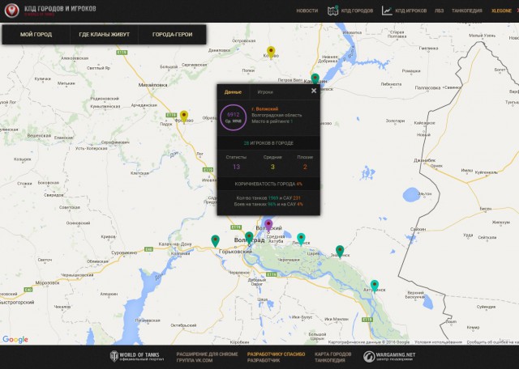
Task: Switch to the Игроки tab
Action: 265,92
